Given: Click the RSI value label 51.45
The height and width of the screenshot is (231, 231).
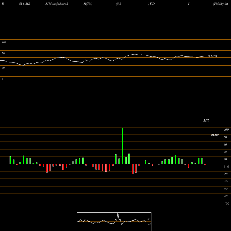Looking at the screenshot, I should point(213,56).
